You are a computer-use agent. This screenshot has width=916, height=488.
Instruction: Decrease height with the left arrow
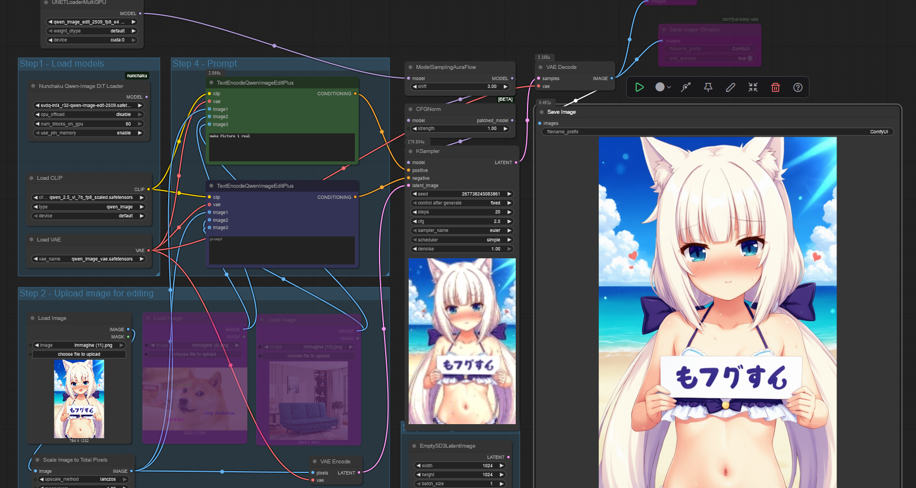418,475
